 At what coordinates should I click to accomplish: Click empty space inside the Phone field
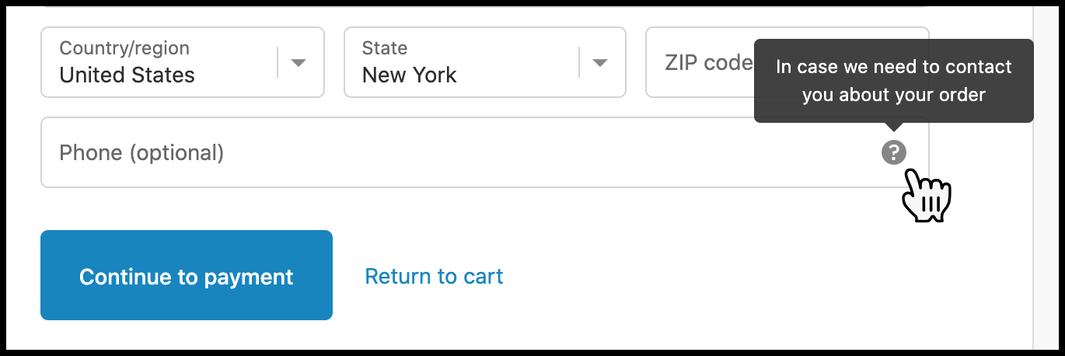point(544,152)
